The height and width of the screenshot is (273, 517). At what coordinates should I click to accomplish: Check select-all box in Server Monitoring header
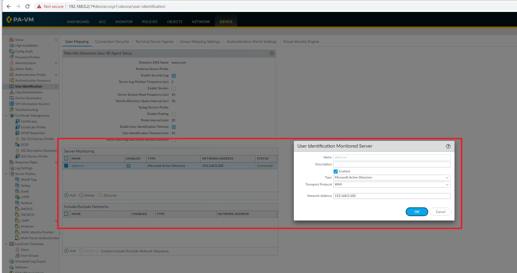(x=66, y=159)
